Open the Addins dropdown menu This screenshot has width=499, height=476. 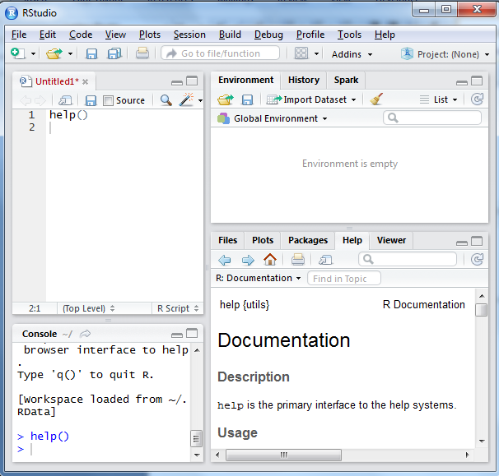click(352, 54)
